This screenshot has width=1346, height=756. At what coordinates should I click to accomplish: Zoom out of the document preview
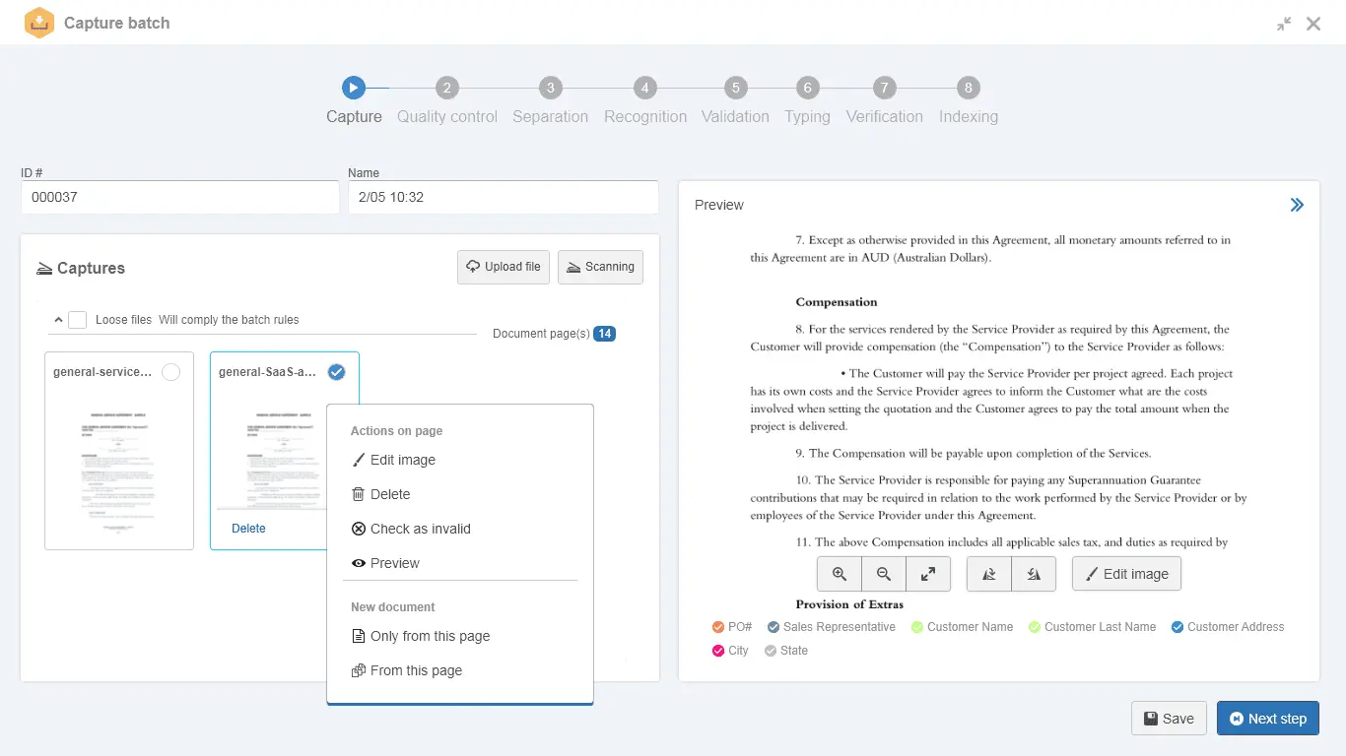884,574
